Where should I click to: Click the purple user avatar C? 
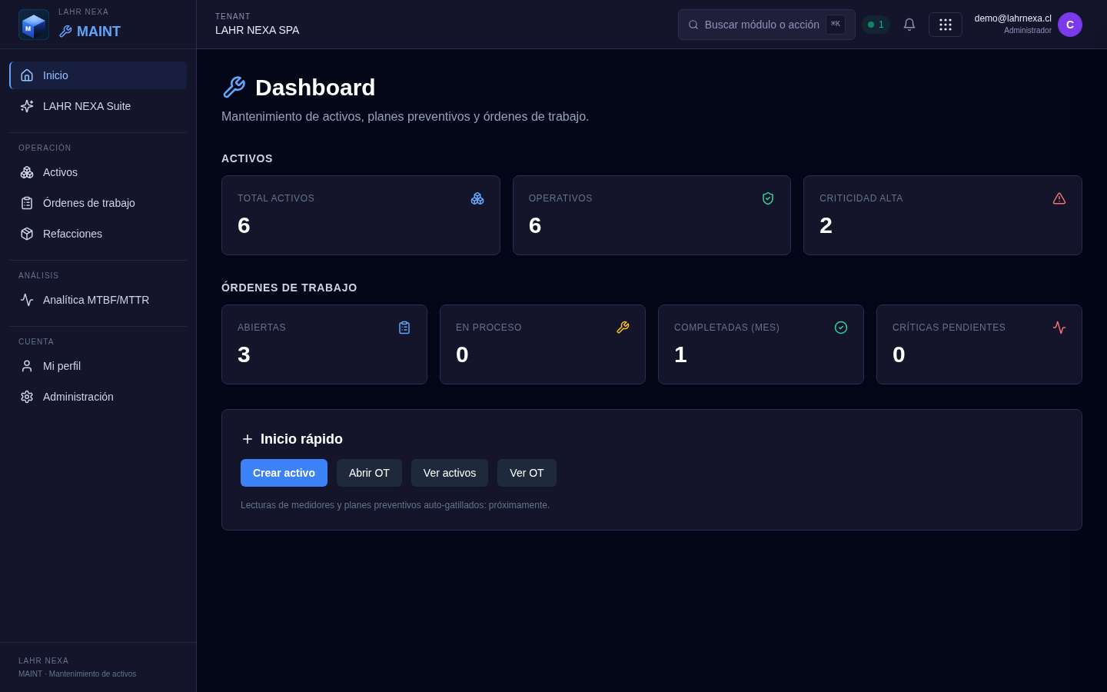pos(1070,25)
